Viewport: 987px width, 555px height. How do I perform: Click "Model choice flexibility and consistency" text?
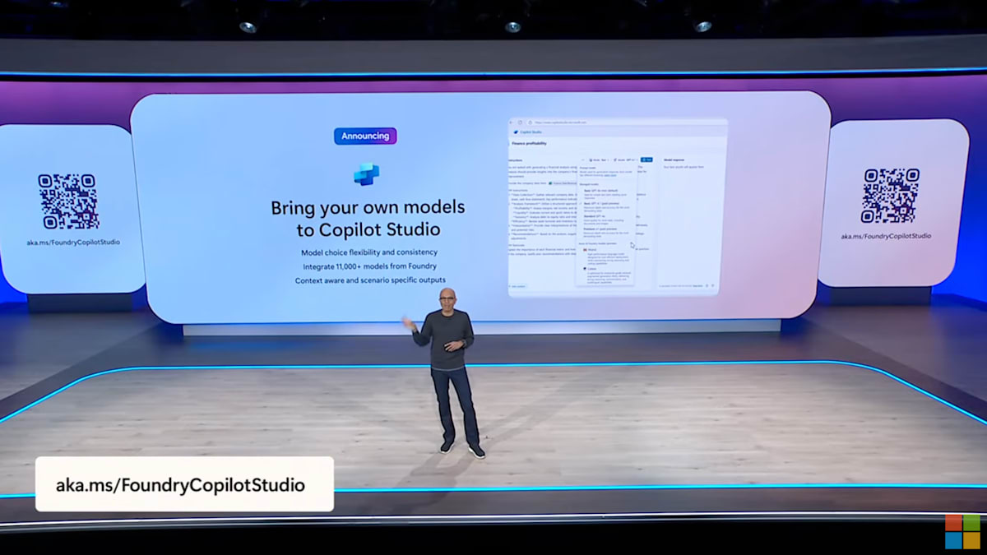(368, 252)
